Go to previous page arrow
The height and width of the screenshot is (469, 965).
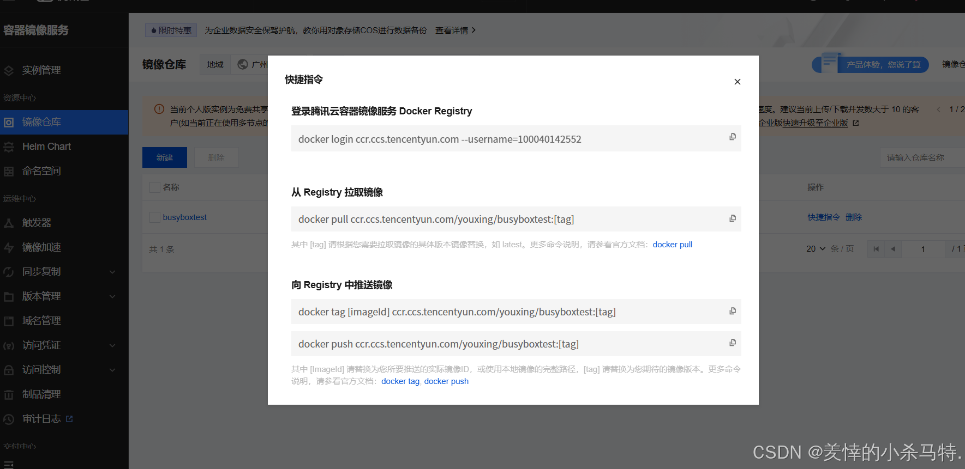(x=893, y=249)
